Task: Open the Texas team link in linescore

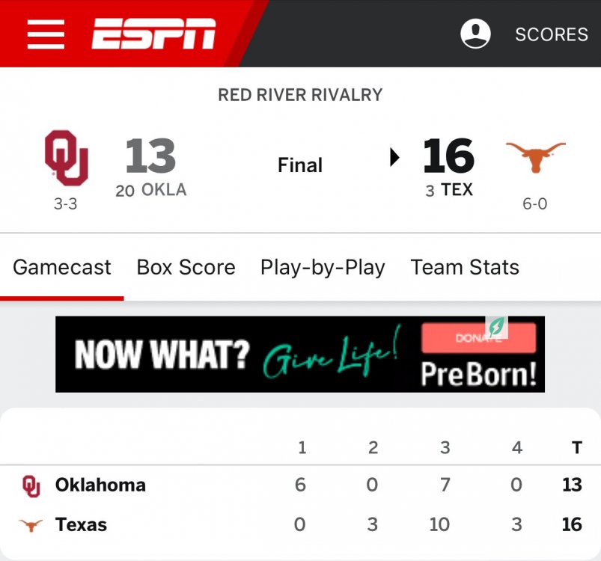Action: [x=81, y=525]
